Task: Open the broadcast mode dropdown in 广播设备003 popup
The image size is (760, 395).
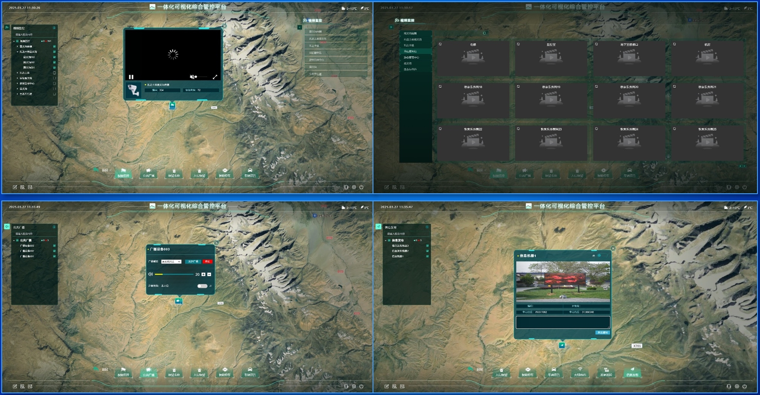Action: [171, 261]
